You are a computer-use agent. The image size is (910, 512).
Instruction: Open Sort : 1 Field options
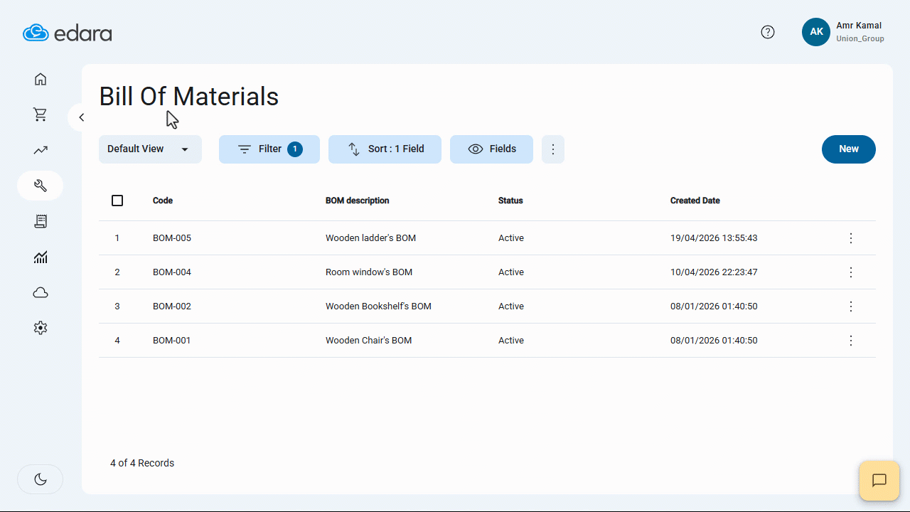point(385,149)
